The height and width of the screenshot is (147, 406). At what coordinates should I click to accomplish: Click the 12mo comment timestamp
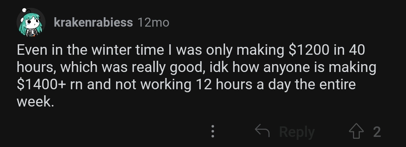click(153, 23)
